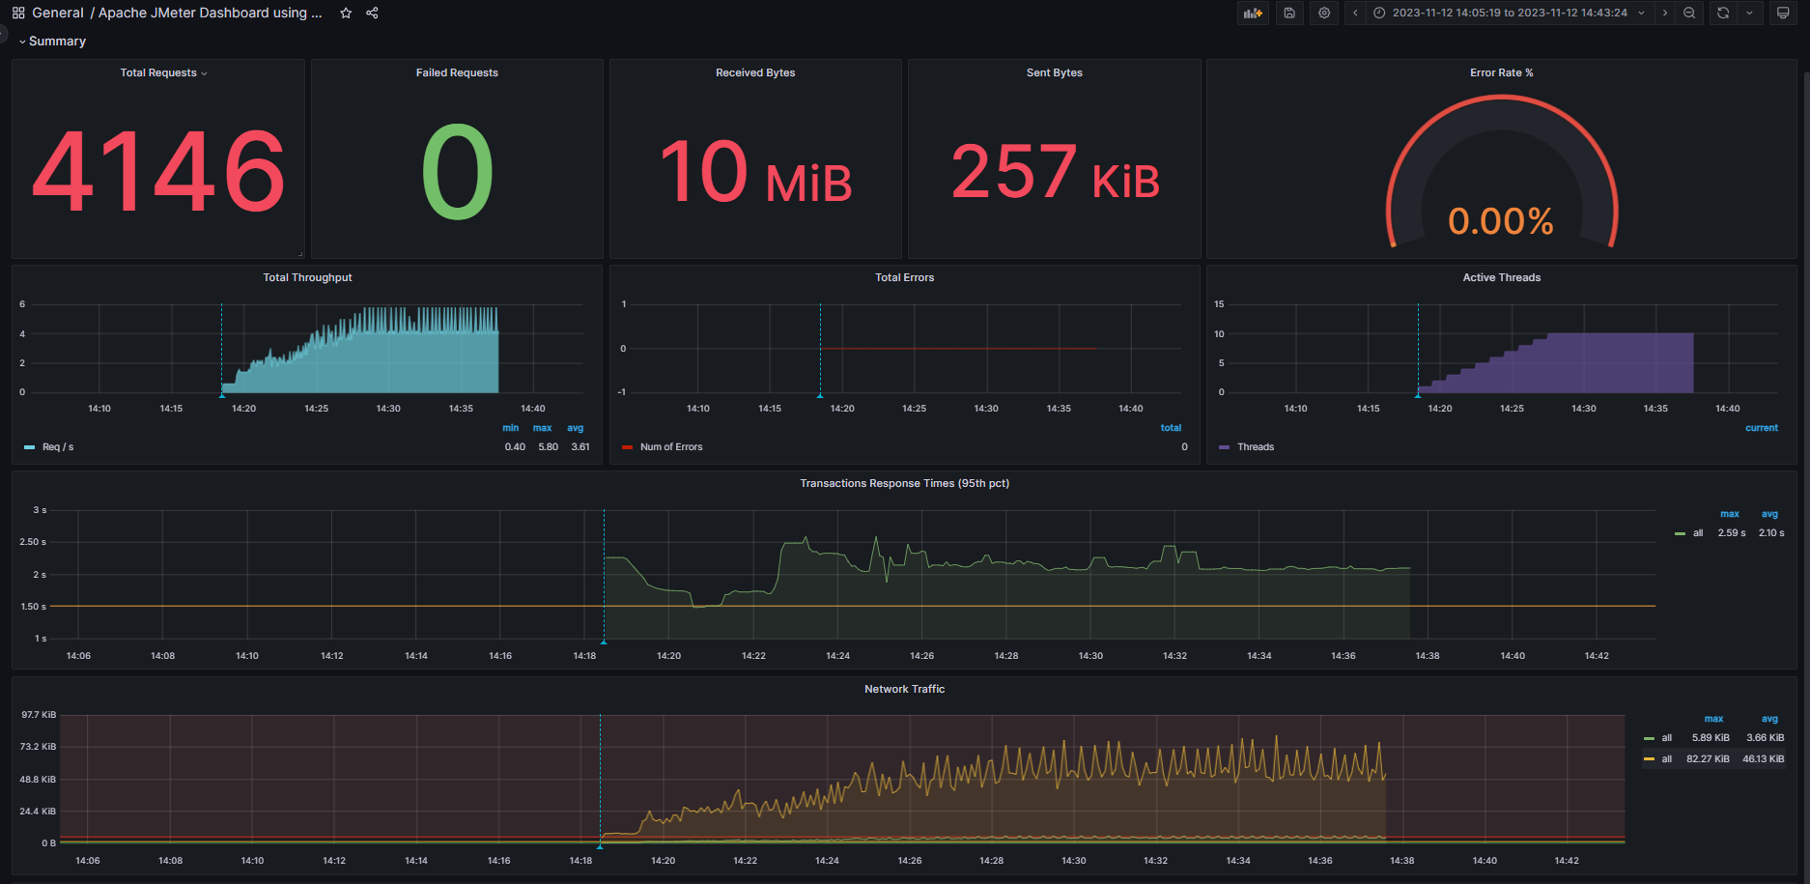Click annotation marker in Total Errors graph
Viewport: 1810px width, 884px height.
point(820,395)
